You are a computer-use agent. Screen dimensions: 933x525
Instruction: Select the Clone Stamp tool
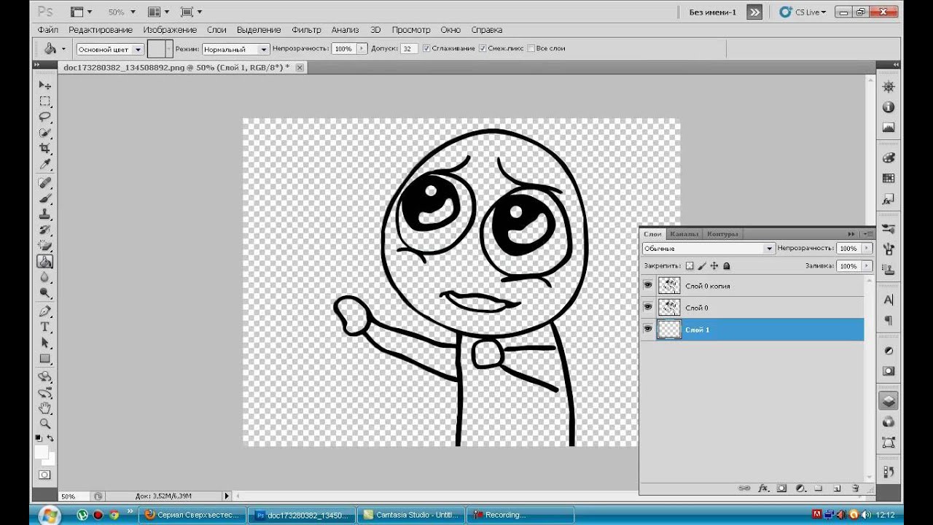pos(45,214)
